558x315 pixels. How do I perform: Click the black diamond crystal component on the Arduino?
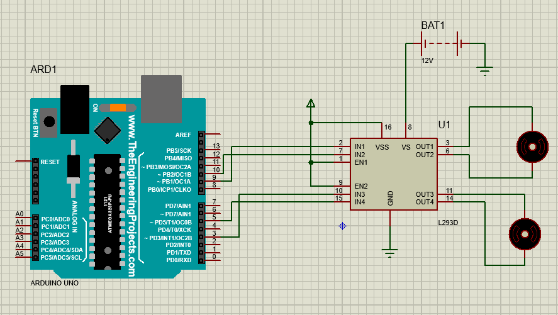108,130
